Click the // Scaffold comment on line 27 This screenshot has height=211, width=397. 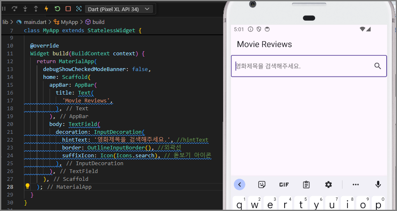point(71,179)
